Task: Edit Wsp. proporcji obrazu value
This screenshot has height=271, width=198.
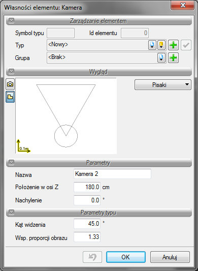Action: click(87, 237)
